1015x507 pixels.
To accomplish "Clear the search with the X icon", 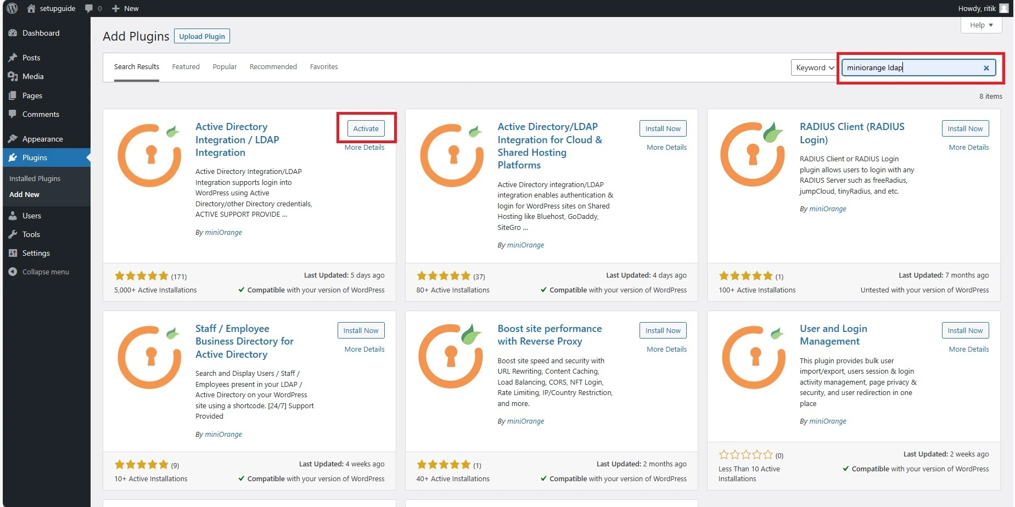I will [x=986, y=68].
